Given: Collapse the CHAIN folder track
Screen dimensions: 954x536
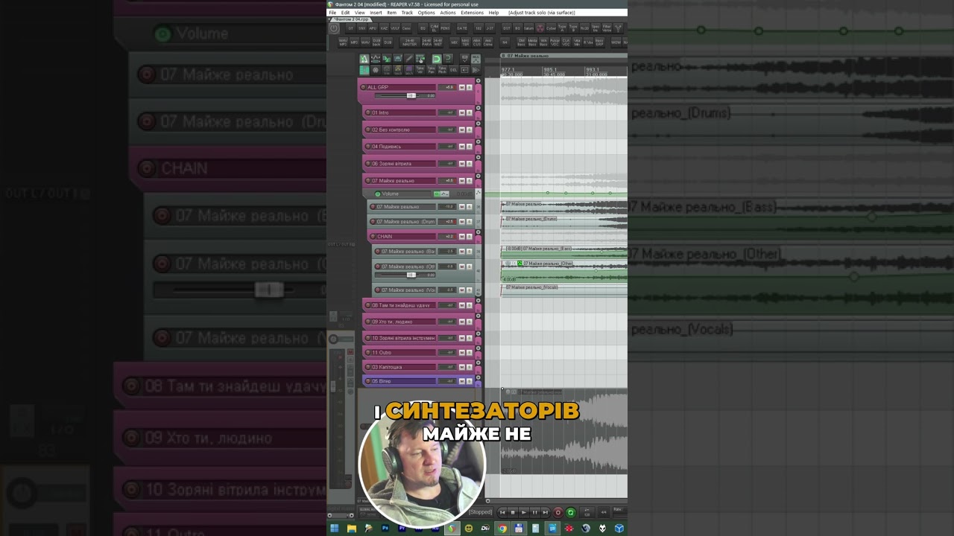Looking at the screenshot, I should 478,232.
